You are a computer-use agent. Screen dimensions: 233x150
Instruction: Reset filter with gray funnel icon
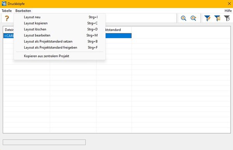(227, 18)
